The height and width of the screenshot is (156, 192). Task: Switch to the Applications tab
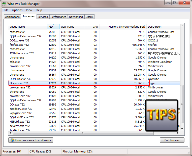(12, 17)
